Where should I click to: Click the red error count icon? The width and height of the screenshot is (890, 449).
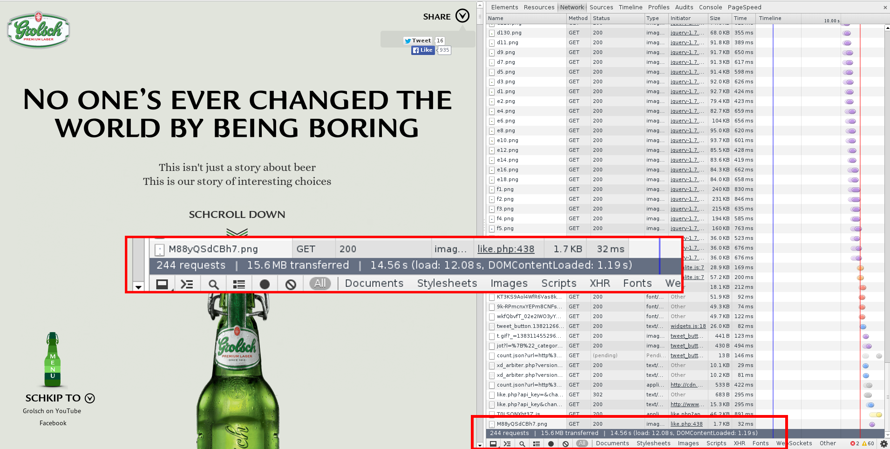click(x=852, y=443)
